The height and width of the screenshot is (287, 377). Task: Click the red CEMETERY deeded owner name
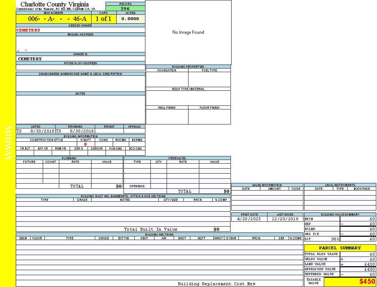(x=29, y=30)
